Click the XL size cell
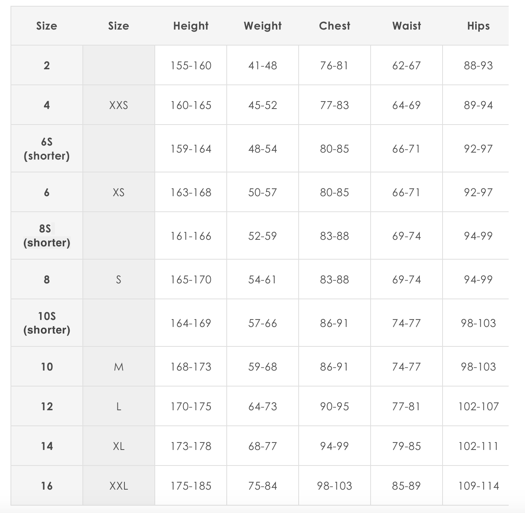This screenshot has height=513, width=525. click(119, 446)
